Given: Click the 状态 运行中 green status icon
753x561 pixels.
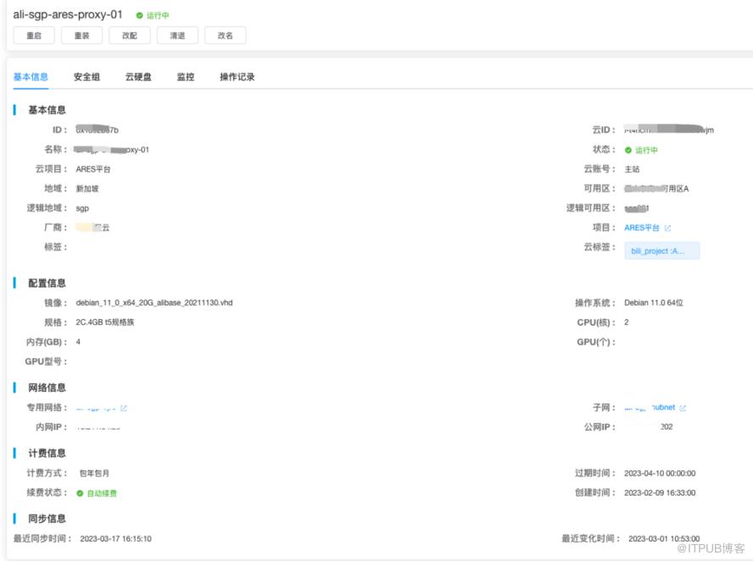Looking at the screenshot, I should (x=628, y=151).
